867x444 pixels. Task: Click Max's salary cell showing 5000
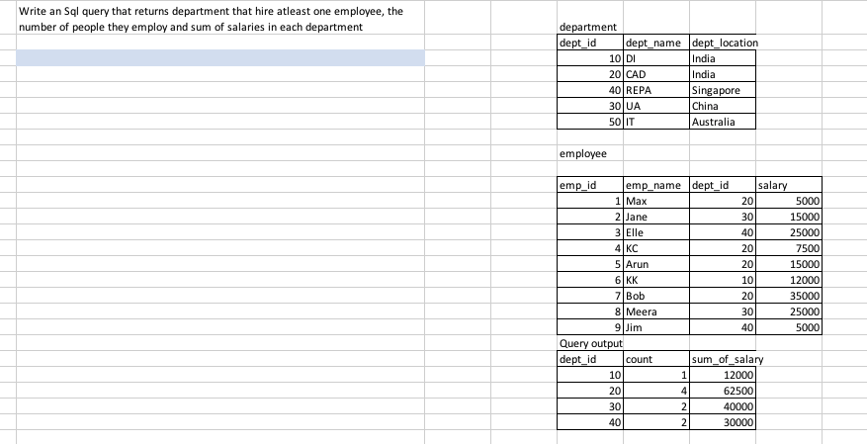[789, 202]
